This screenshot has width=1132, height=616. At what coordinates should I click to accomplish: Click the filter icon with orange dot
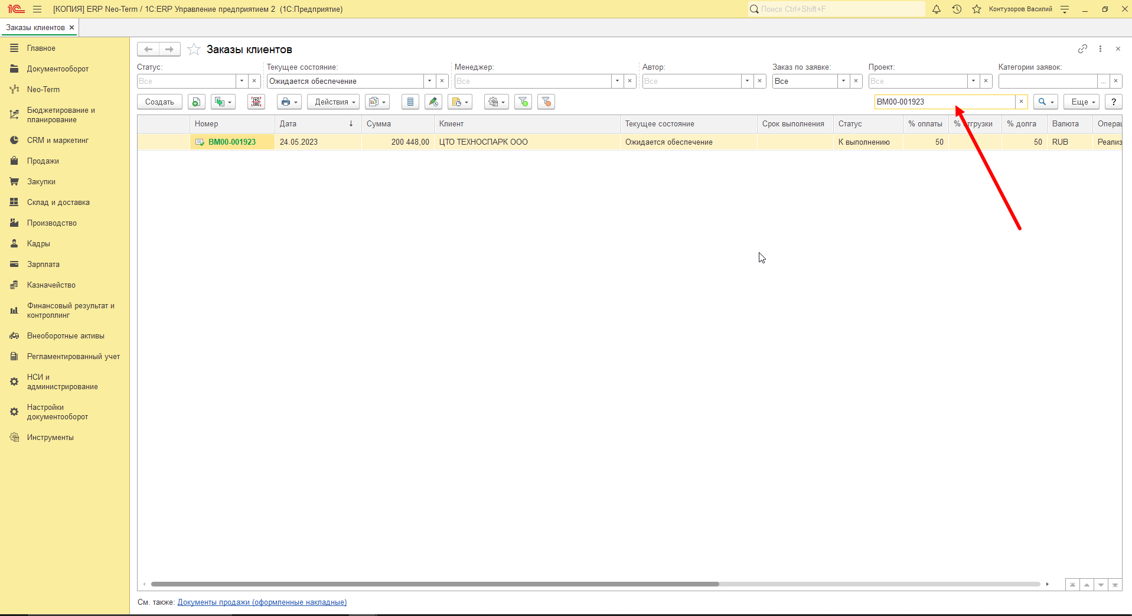(x=546, y=102)
